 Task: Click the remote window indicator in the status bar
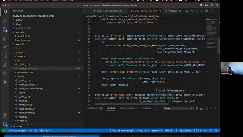pyautogui.click(x=3, y=131)
